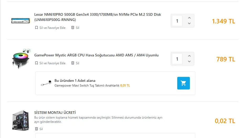Screen dimensions: 240x138
Task: Click the GamePower cooler quantity field
Action: coord(177,59)
